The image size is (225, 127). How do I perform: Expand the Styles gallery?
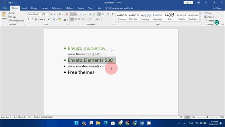pyautogui.click(x=201, y=20)
